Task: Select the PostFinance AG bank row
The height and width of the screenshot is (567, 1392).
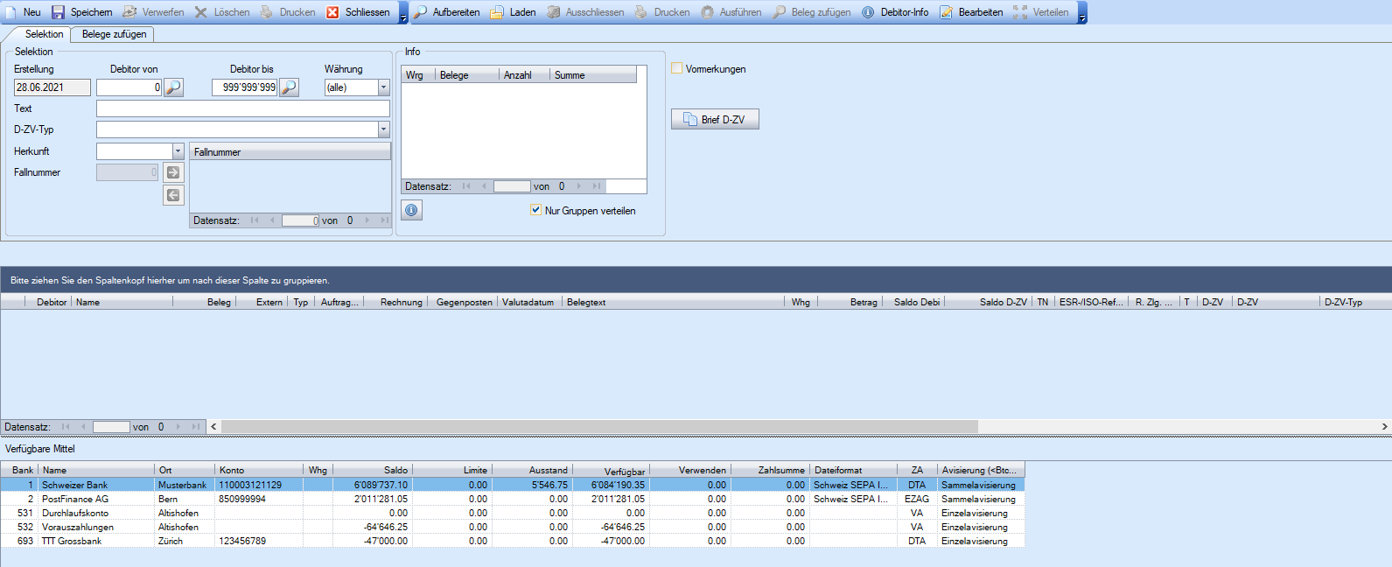Action: click(x=75, y=499)
